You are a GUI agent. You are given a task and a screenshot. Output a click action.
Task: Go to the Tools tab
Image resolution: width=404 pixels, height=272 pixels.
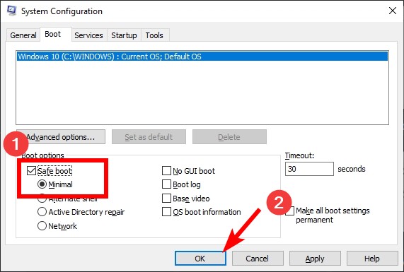click(154, 35)
